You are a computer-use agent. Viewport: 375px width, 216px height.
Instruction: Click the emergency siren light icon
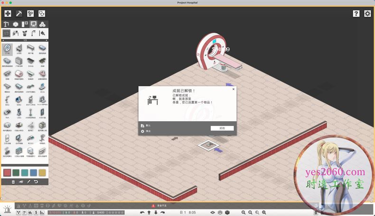[x=8, y=209]
